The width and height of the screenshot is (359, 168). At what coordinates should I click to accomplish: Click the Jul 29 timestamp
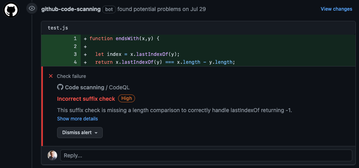point(198,9)
